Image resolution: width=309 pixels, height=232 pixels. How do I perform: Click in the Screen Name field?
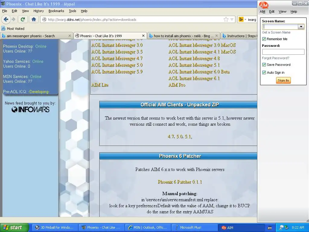pos(280,27)
